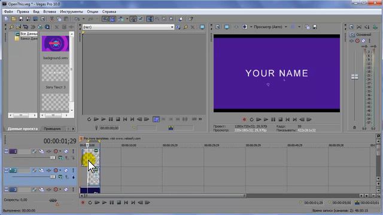Save the project with the floppy icon

[x=21, y=19]
